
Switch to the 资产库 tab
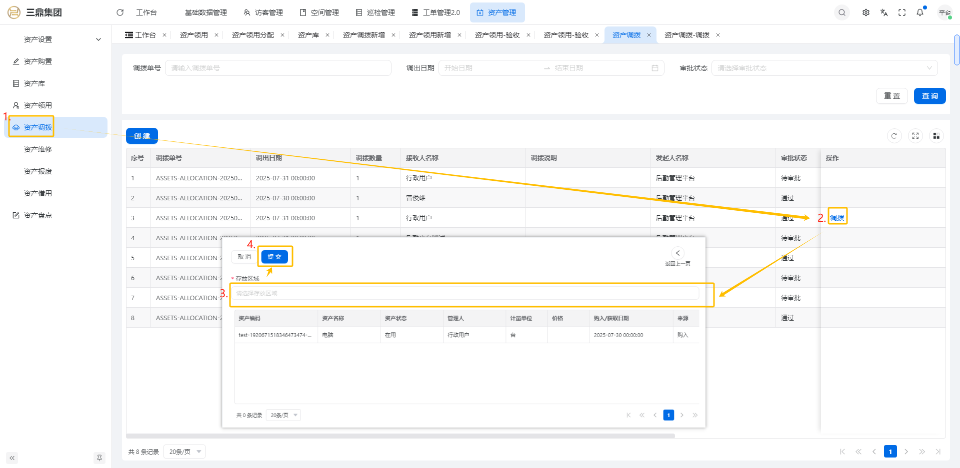(x=308, y=35)
